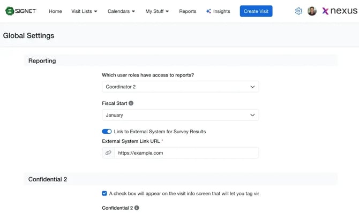The width and height of the screenshot is (359, 213).
Task: Expand the My Stuff menu
Action: click(x=157, y=11)
